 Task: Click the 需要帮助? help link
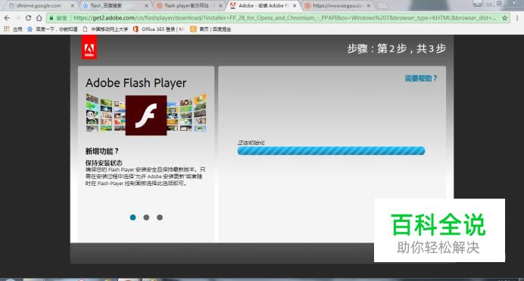pyautogui.click(x=421, y=79)
